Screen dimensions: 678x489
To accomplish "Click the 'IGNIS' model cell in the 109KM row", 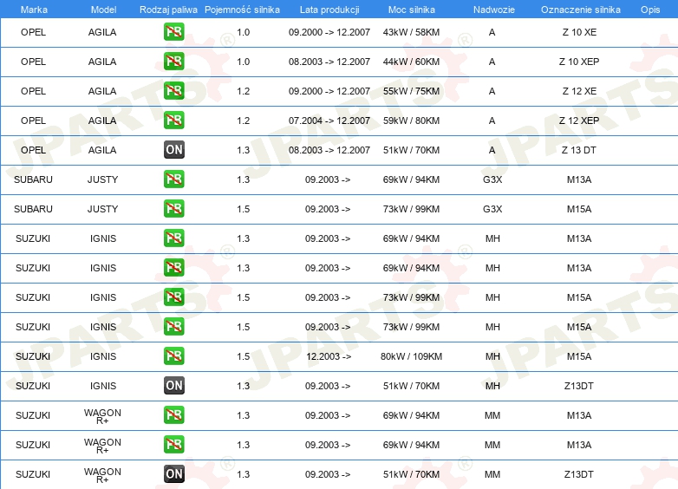I will [103, 356].
